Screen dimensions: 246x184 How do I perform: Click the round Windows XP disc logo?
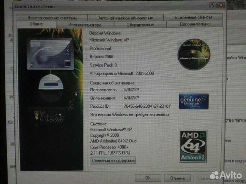tap(194, 54)
